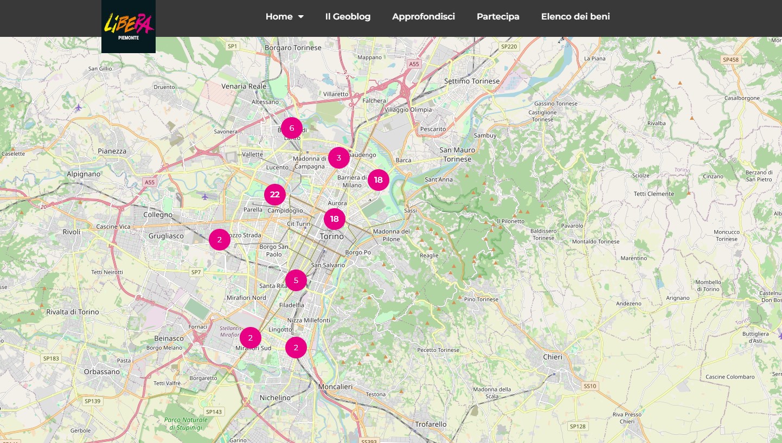Click cluster marker showing 3
782x443 pixels.
coord(339,158)
